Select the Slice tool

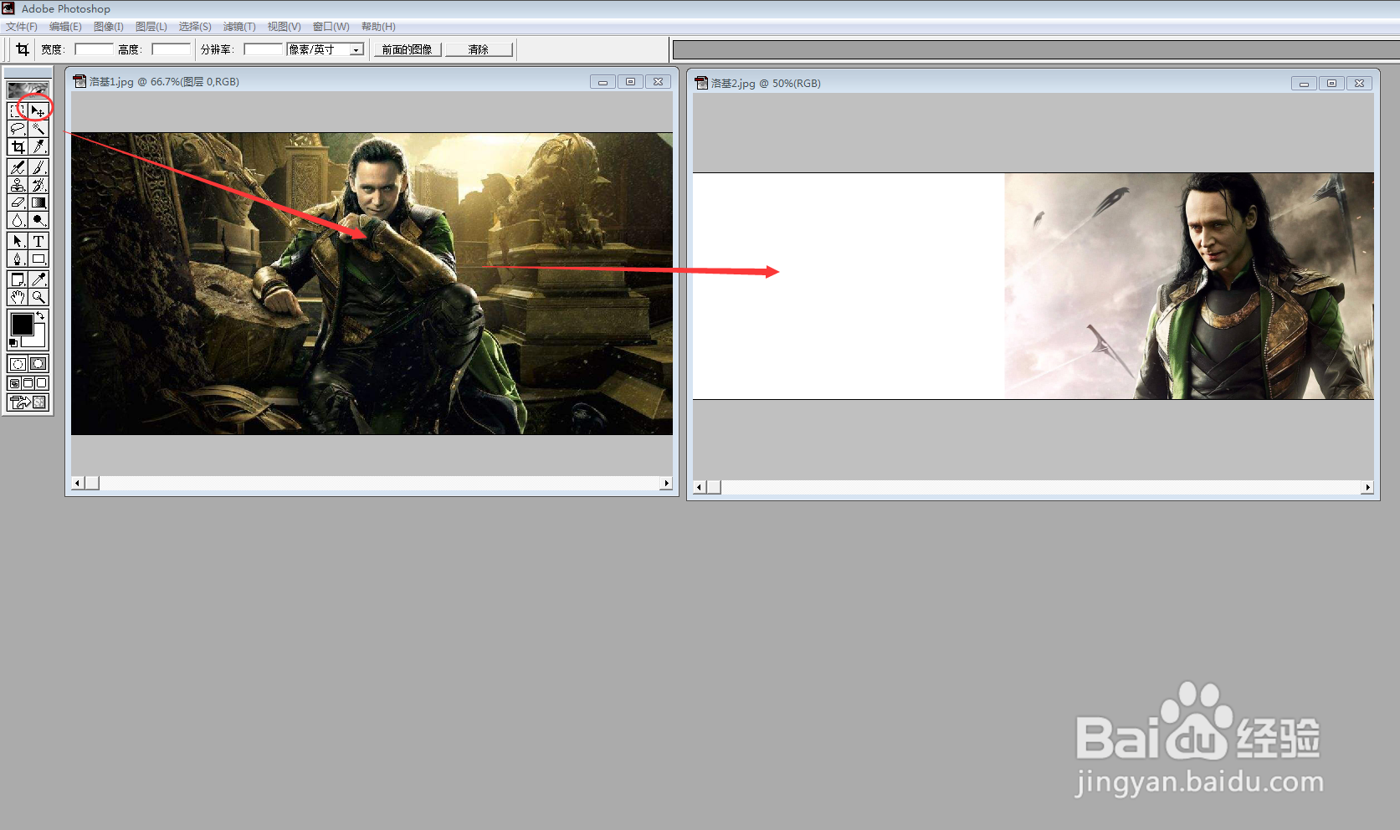(38, 146)
